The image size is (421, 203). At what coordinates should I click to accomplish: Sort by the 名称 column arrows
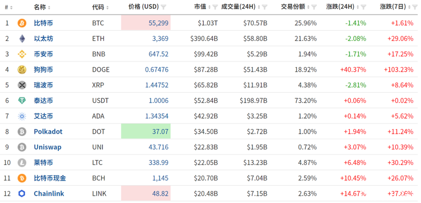click(x=49, y=7)
